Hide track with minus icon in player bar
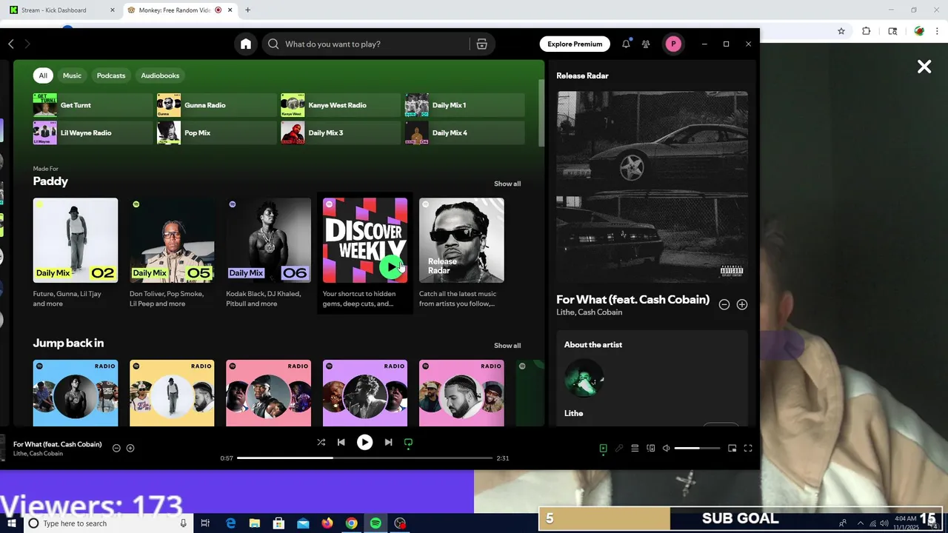Screen dimensions: 948x533 [x=116, y=448]
